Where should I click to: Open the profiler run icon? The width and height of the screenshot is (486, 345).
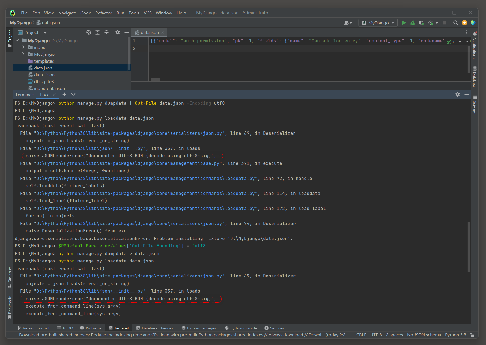pos(431,23)
